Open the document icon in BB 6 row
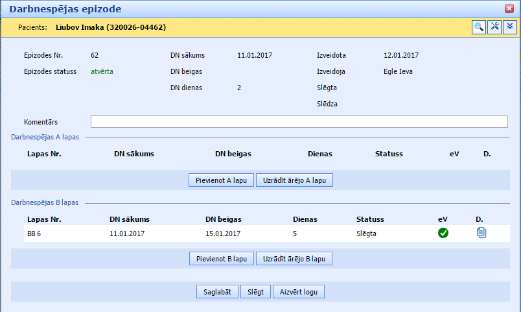 click(481, 234)
